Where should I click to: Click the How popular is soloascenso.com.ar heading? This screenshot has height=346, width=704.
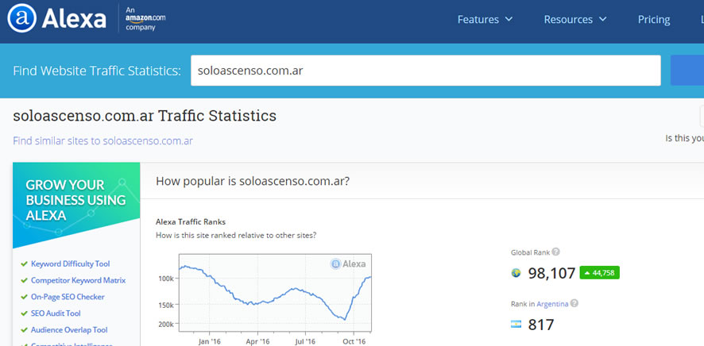pos(253,182)
